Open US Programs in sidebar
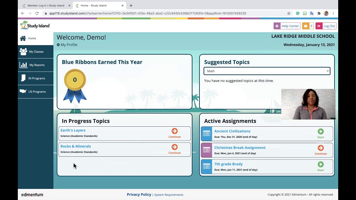The image size is (356, 200). click(36, 92)
